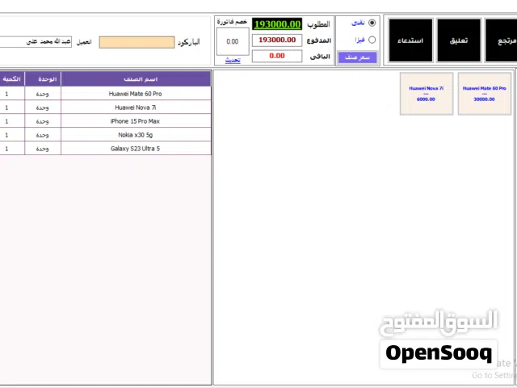Click the الكمية column header

[12, 79]
